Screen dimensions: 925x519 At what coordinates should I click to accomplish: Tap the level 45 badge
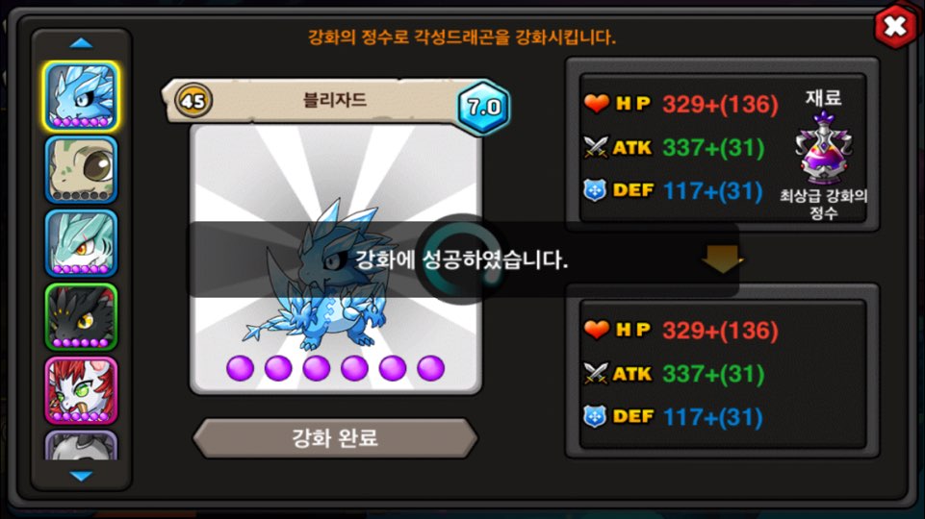[x=193, y=101]
